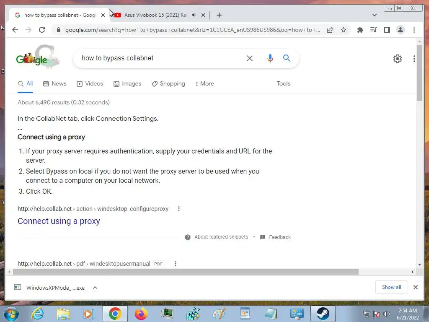Close the 'how to bypass collabnet' tab
The height and width of the screenshot is (322, 429).
[x=103, y=15]
